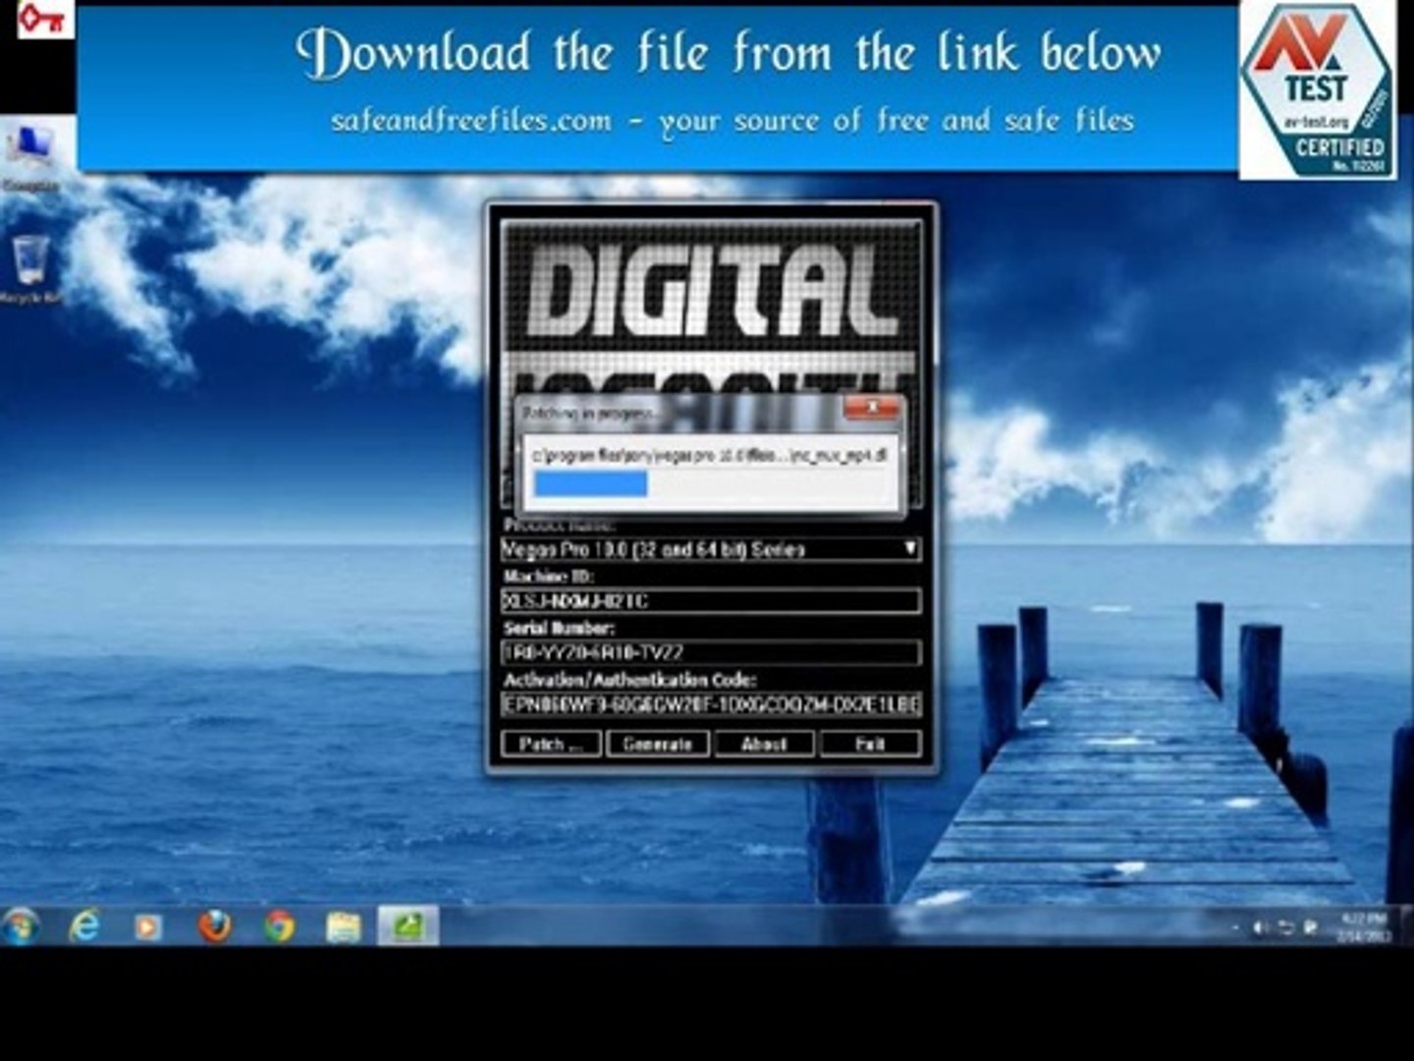
Task: Select the green app taskbar icon
Action: (x=408, y=925)
